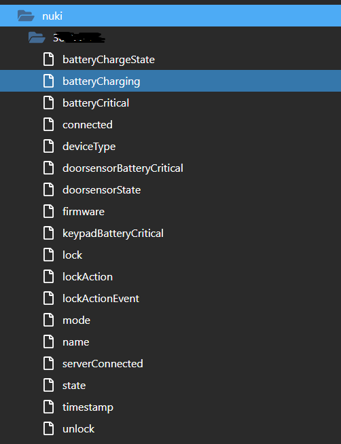
Task: Click the batteryChargeState file icon
Action: [48, 60]
